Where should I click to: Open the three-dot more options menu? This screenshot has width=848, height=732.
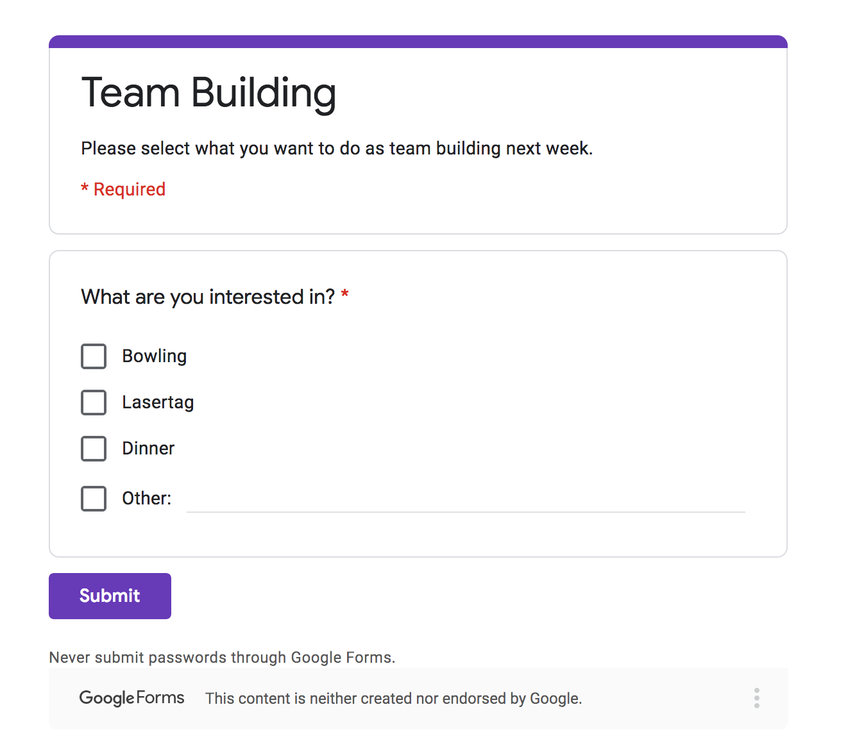pyautogui.click(x=757, y=698)
